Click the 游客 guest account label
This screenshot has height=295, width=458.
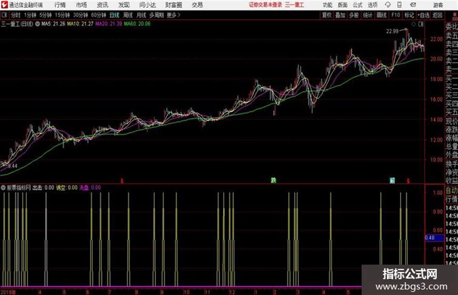[x=439, y=5]
